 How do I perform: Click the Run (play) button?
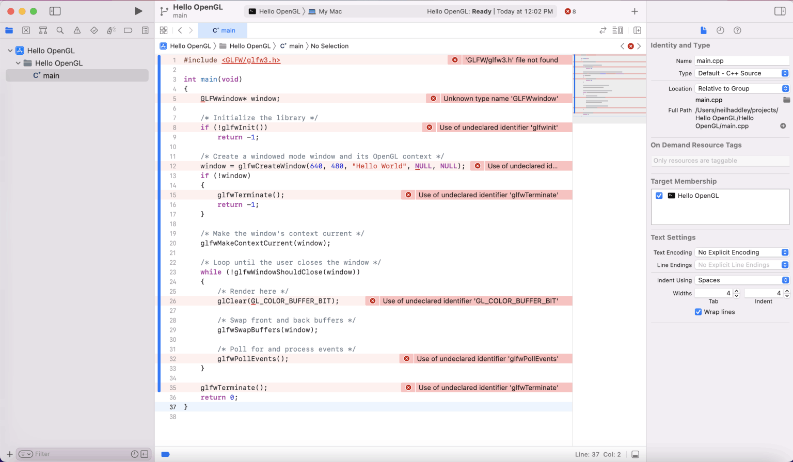138,11
